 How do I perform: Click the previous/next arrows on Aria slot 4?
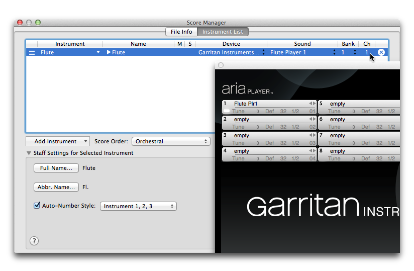(x=313, y=150)
